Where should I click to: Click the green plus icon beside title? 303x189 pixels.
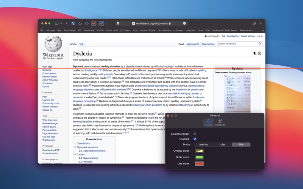[x=259, y=53]
